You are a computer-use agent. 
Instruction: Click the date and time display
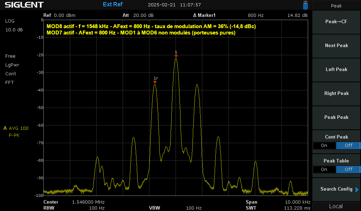[x=174, y=5]
